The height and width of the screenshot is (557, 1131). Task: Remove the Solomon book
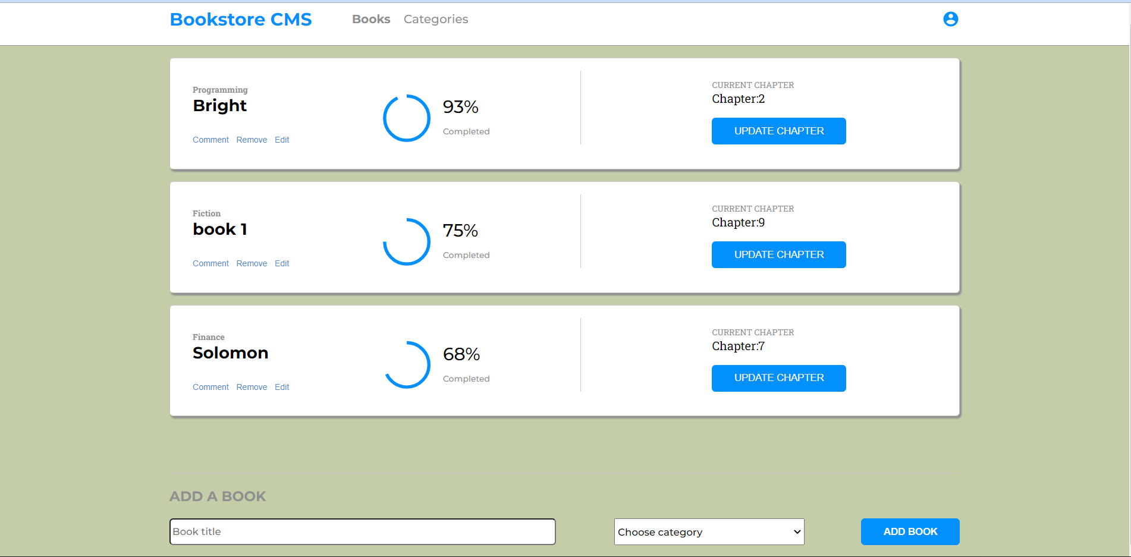(x=252, y=387)
